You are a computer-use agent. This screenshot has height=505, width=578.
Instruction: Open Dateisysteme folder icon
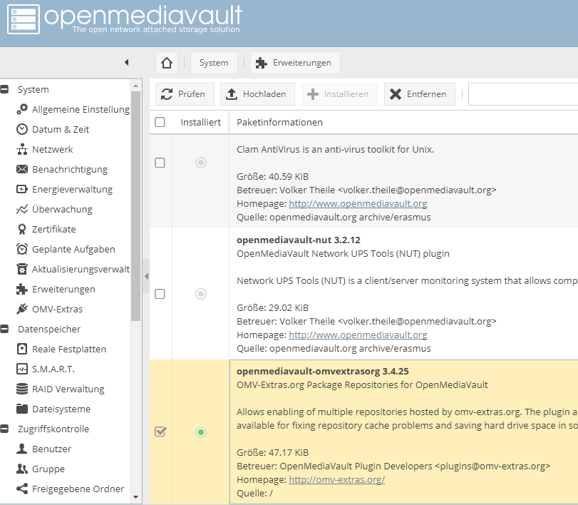22,409
